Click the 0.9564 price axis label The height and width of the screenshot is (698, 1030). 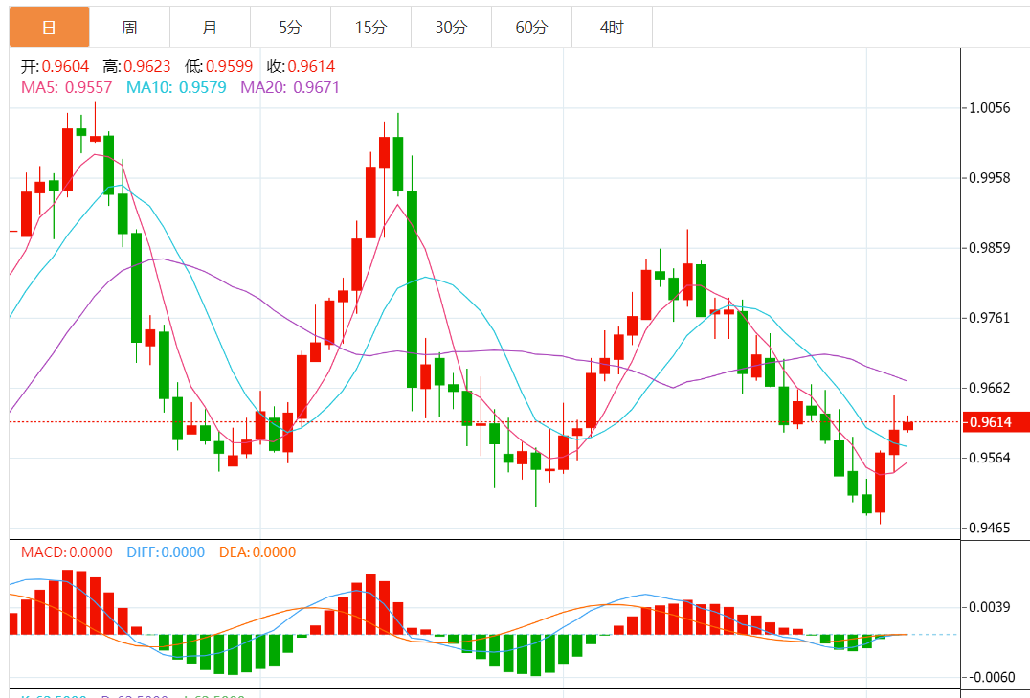[989, 458]
